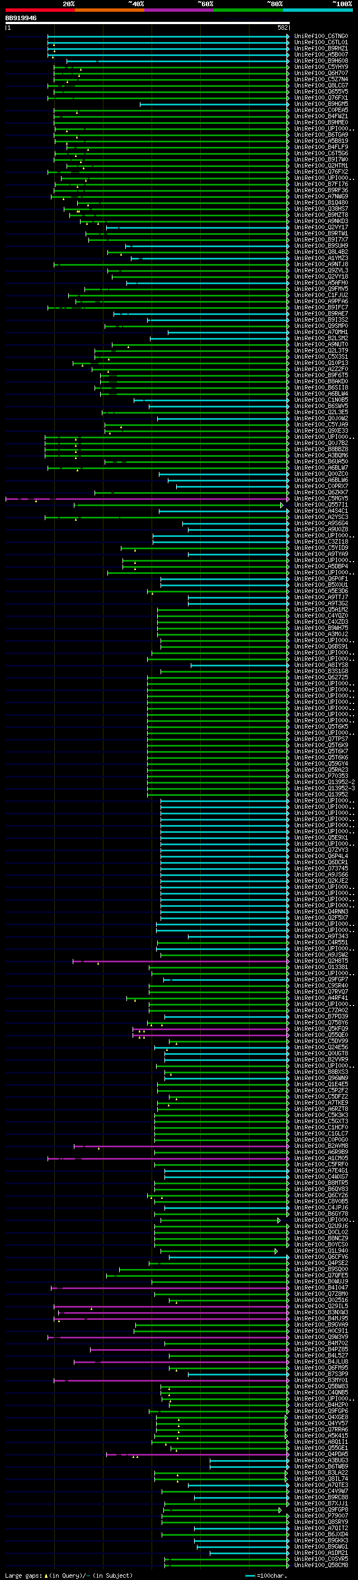This screenshot has height=1580, width=358.
Task: Select hit UniRef100_B6TGA9
Action: click(x=321, y=135)
